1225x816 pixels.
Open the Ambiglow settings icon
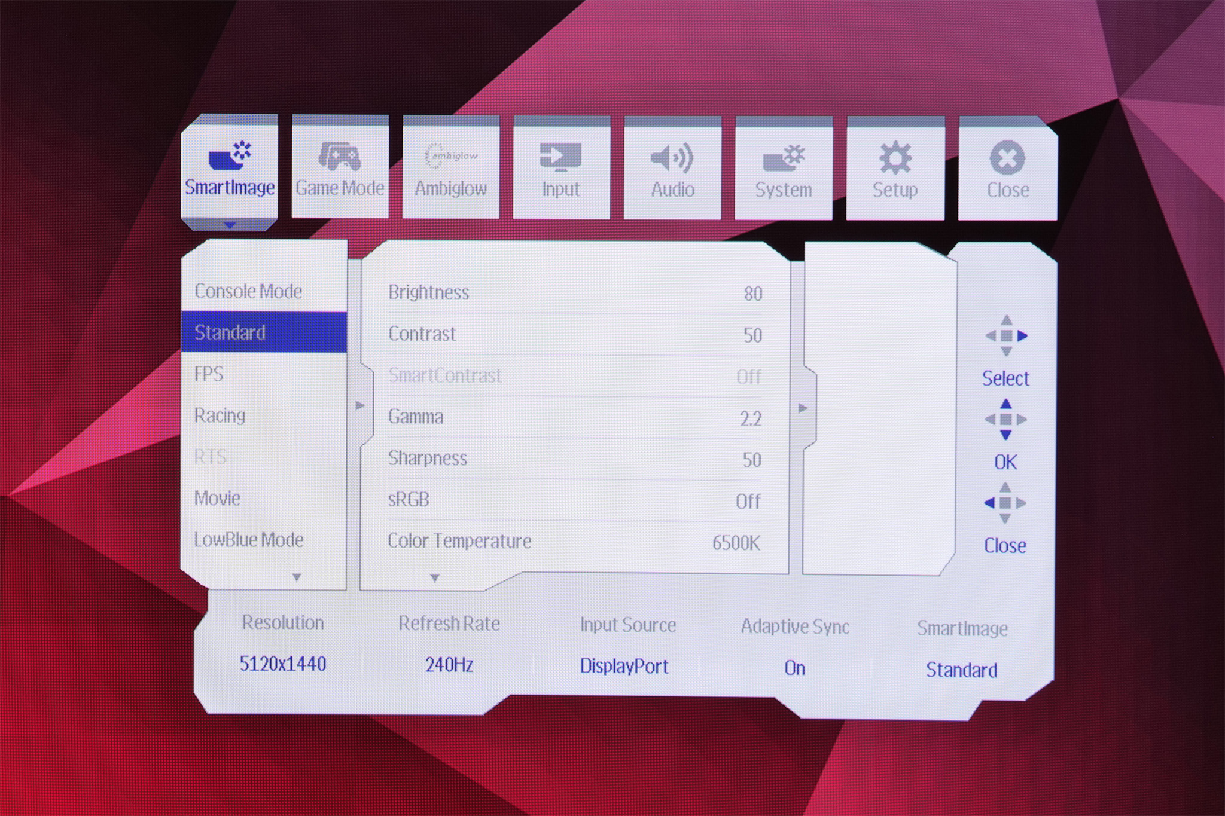click(451, 157)
